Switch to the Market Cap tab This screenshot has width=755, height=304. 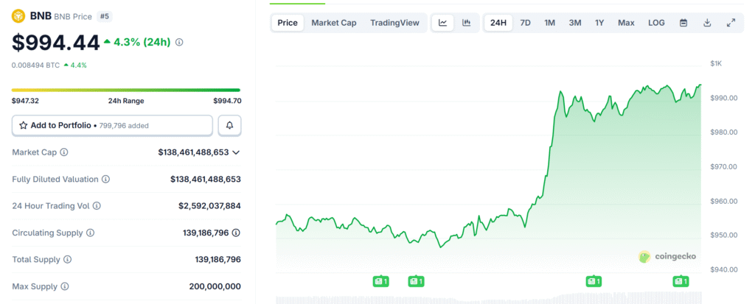click(x=333, y=23)
